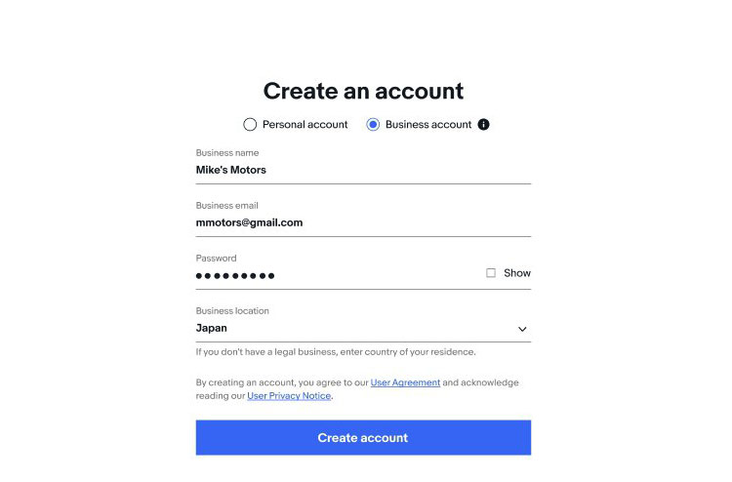The height and width of the screenshot is (482, 732).
Task: Click the country of residence helper text
Action: coord(336,352)
